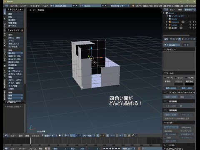
Task: Open the グローバル orientation dropdown
Action: (88, 135)
